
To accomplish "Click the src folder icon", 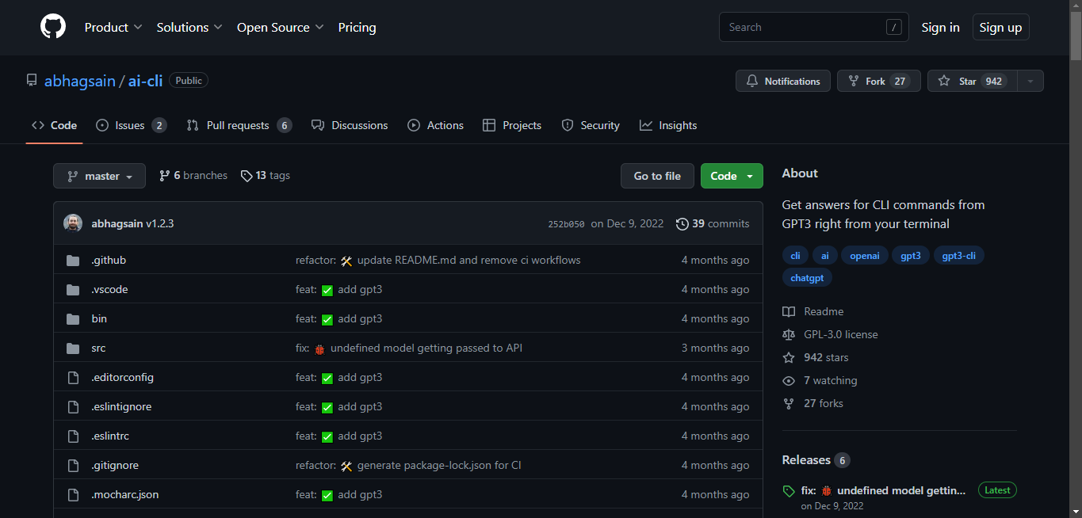I will [74, 349].
